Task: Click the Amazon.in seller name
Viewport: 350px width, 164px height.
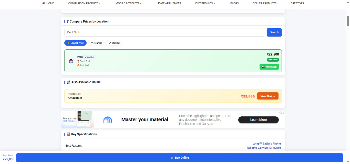Action: 75,98
